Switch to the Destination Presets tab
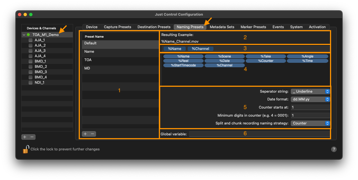 pyautogui.click(x=154, y=27)
